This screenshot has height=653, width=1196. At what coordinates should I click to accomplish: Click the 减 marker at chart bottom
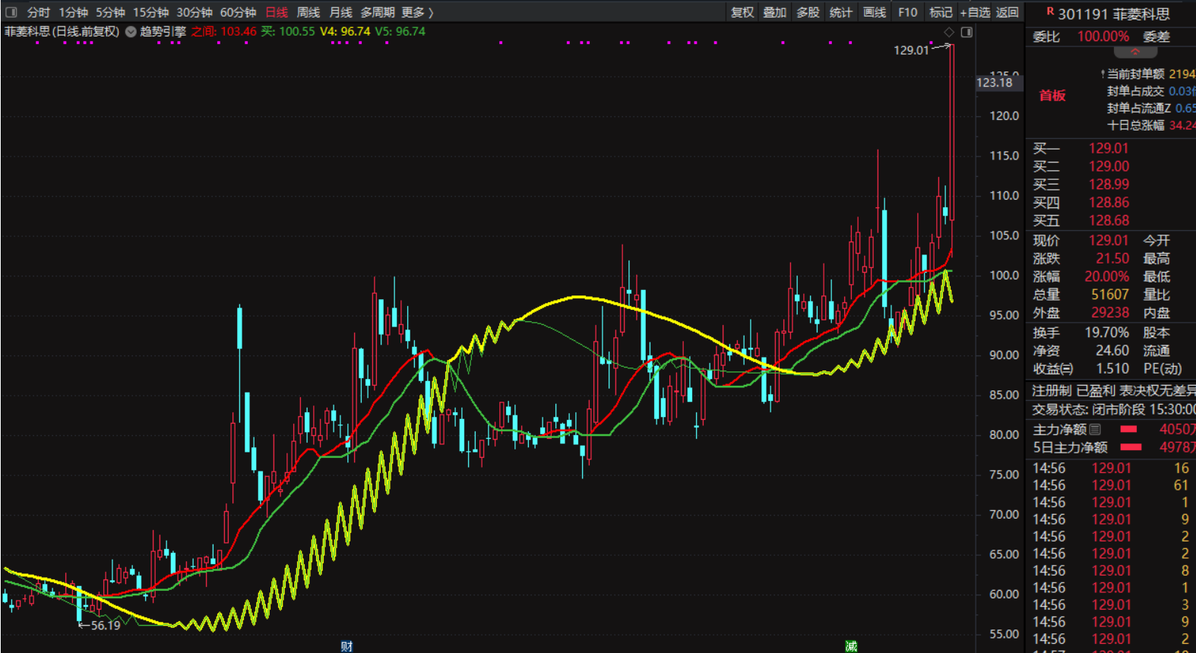[x=851, y=646]
